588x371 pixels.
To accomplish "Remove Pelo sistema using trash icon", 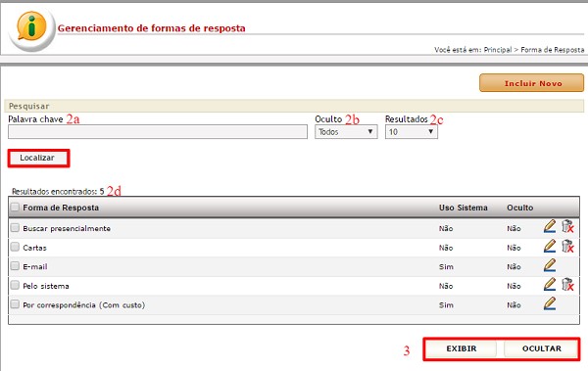I will click(x=567, y=285).
